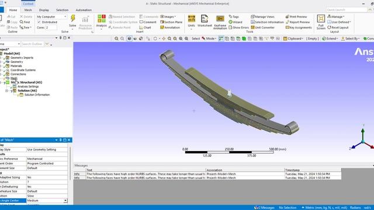This screenshot has width=374, height=210.
Task: Click the Solve lightning bolt icon
Action: (x=72, y=18)
